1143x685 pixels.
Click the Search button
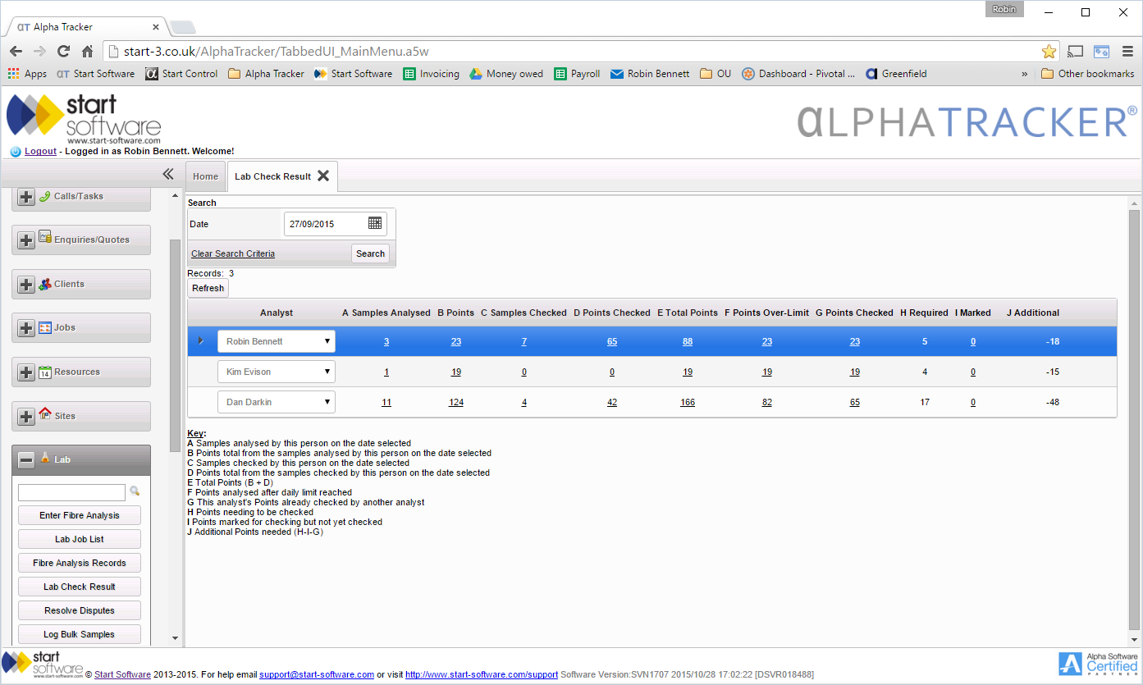370,253
